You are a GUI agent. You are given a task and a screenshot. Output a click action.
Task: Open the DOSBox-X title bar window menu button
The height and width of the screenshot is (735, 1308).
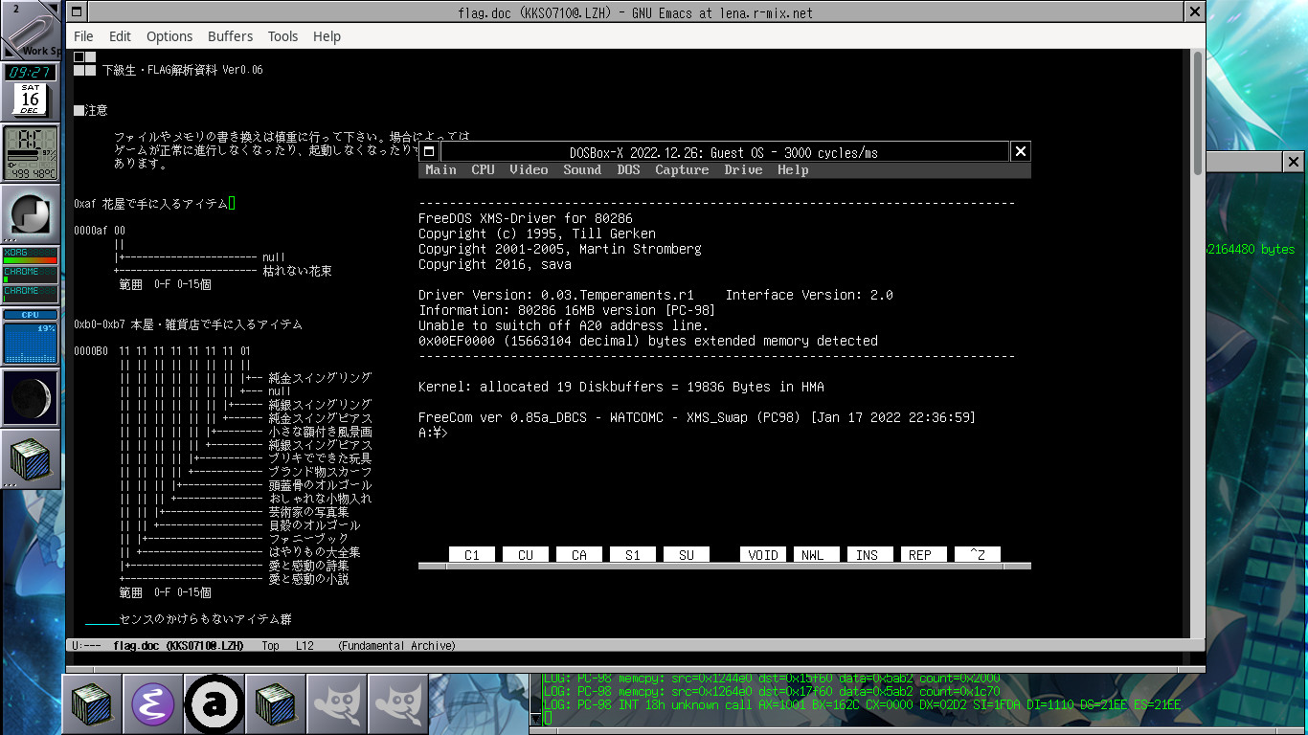429,151
